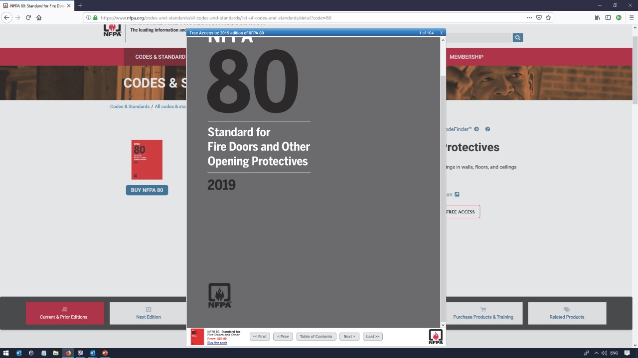Open the page actions three-dot menu
The image size is (638, 358).
click(529, 17)
